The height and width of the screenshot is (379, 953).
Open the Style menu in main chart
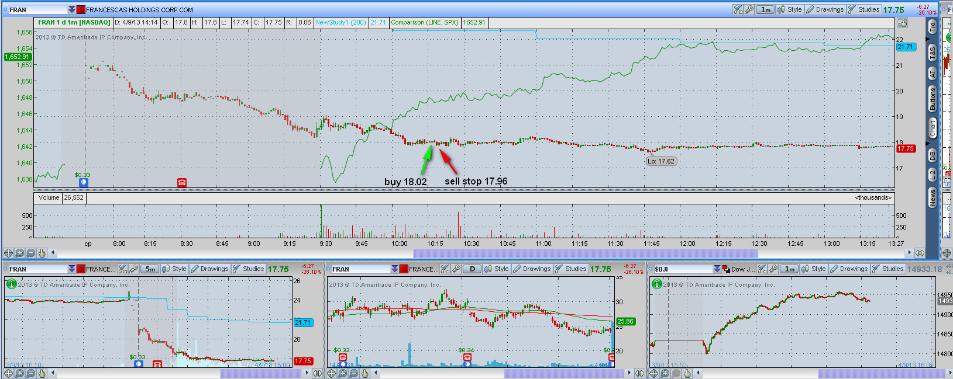(x=790, y=9)
